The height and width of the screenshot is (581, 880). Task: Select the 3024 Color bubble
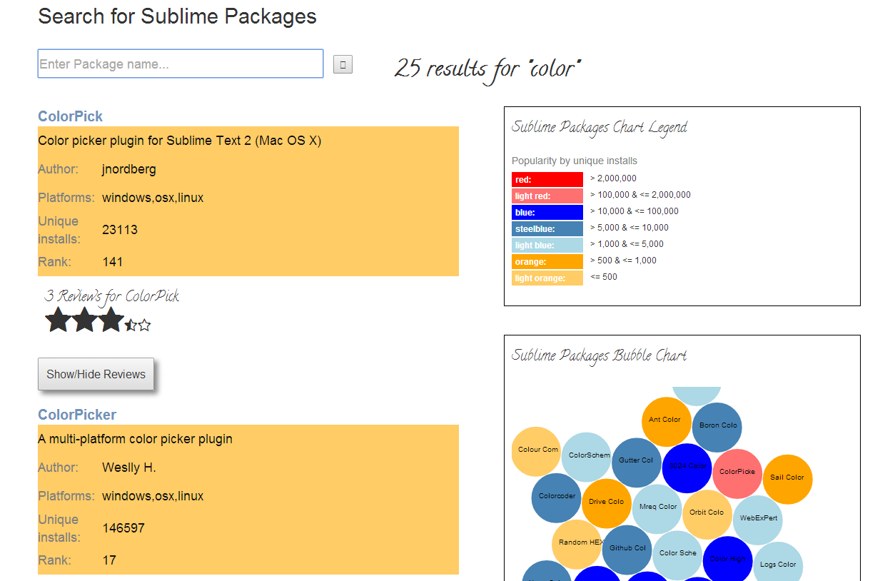coord(687,468)
